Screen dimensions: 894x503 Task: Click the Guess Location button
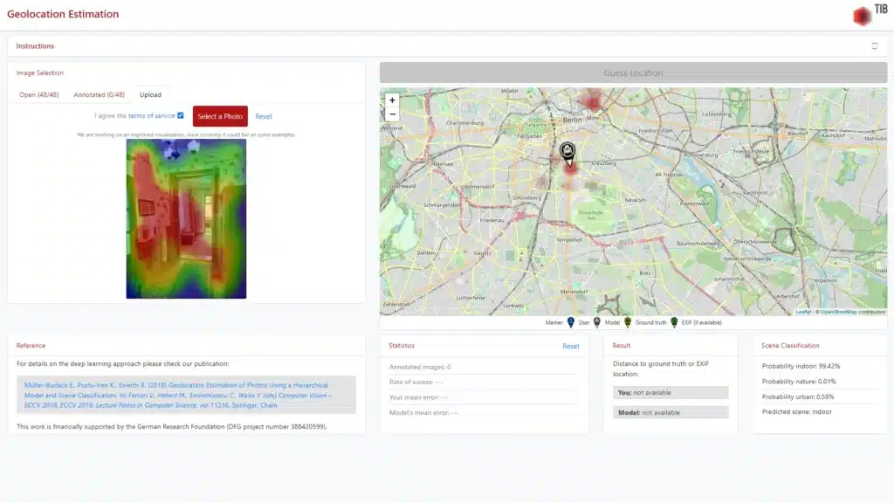pos(634,73)
